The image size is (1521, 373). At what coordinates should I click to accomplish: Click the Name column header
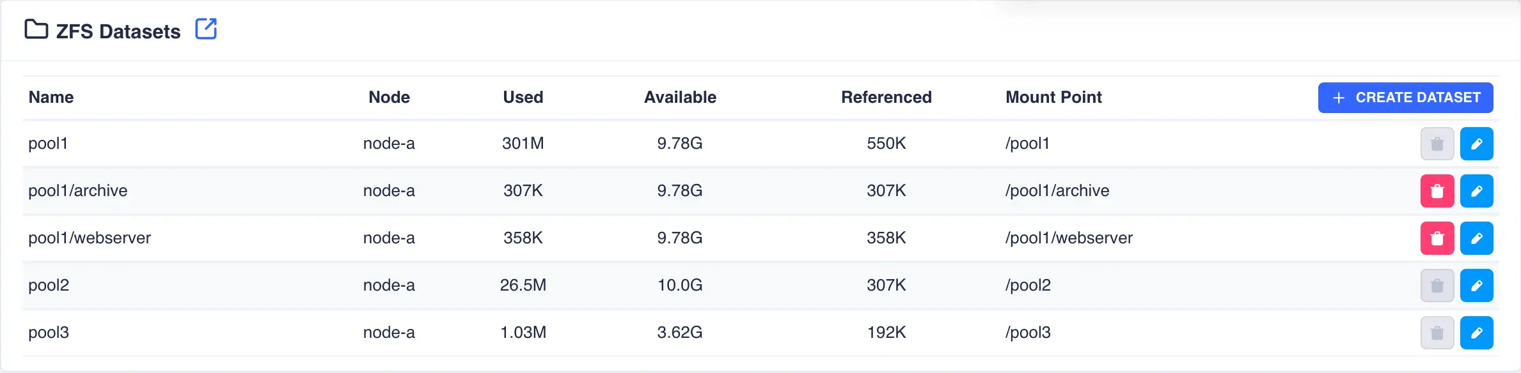click(51, 97)
